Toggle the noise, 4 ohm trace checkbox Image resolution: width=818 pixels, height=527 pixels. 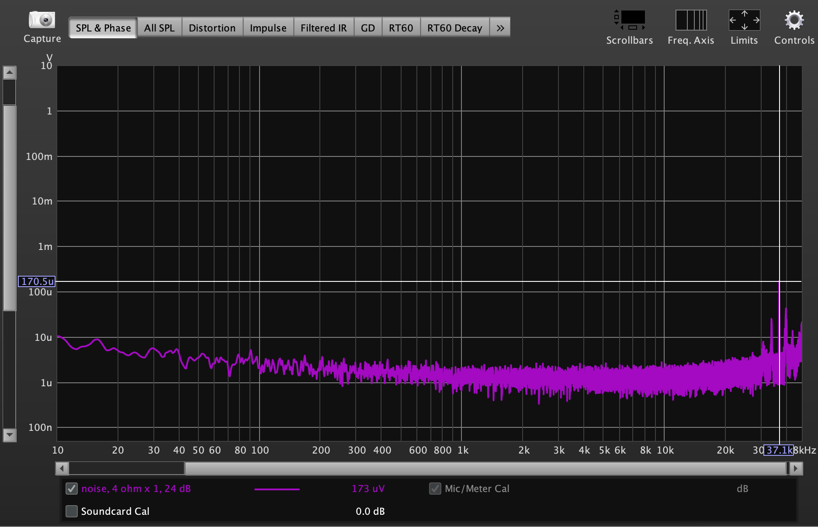[x=72, y=489]
